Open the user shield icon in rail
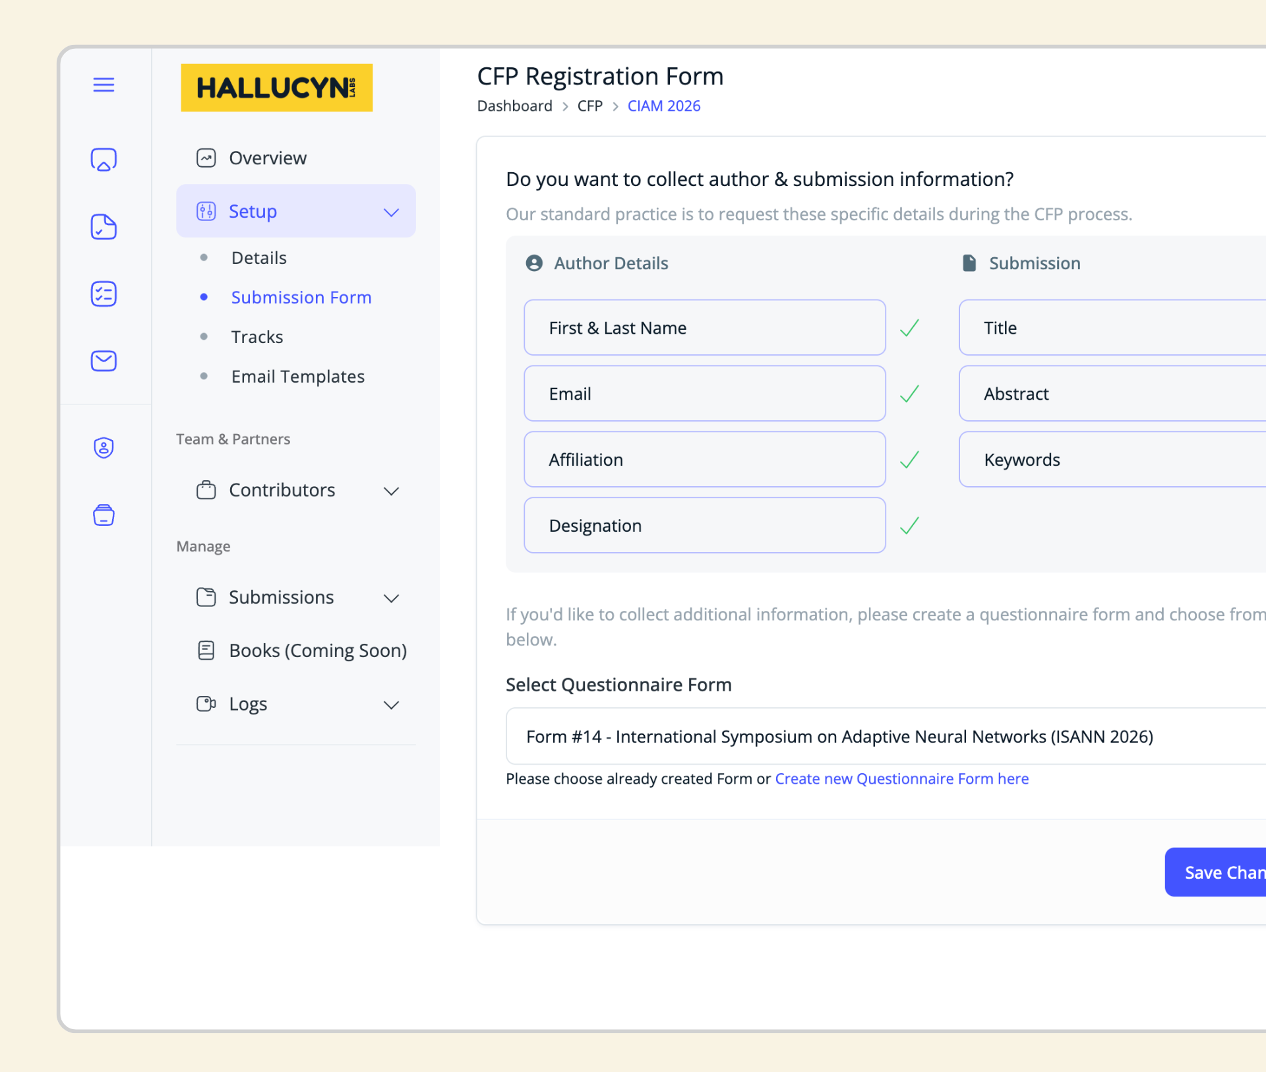1266x1072 pixels. click(x=104, y=448)
